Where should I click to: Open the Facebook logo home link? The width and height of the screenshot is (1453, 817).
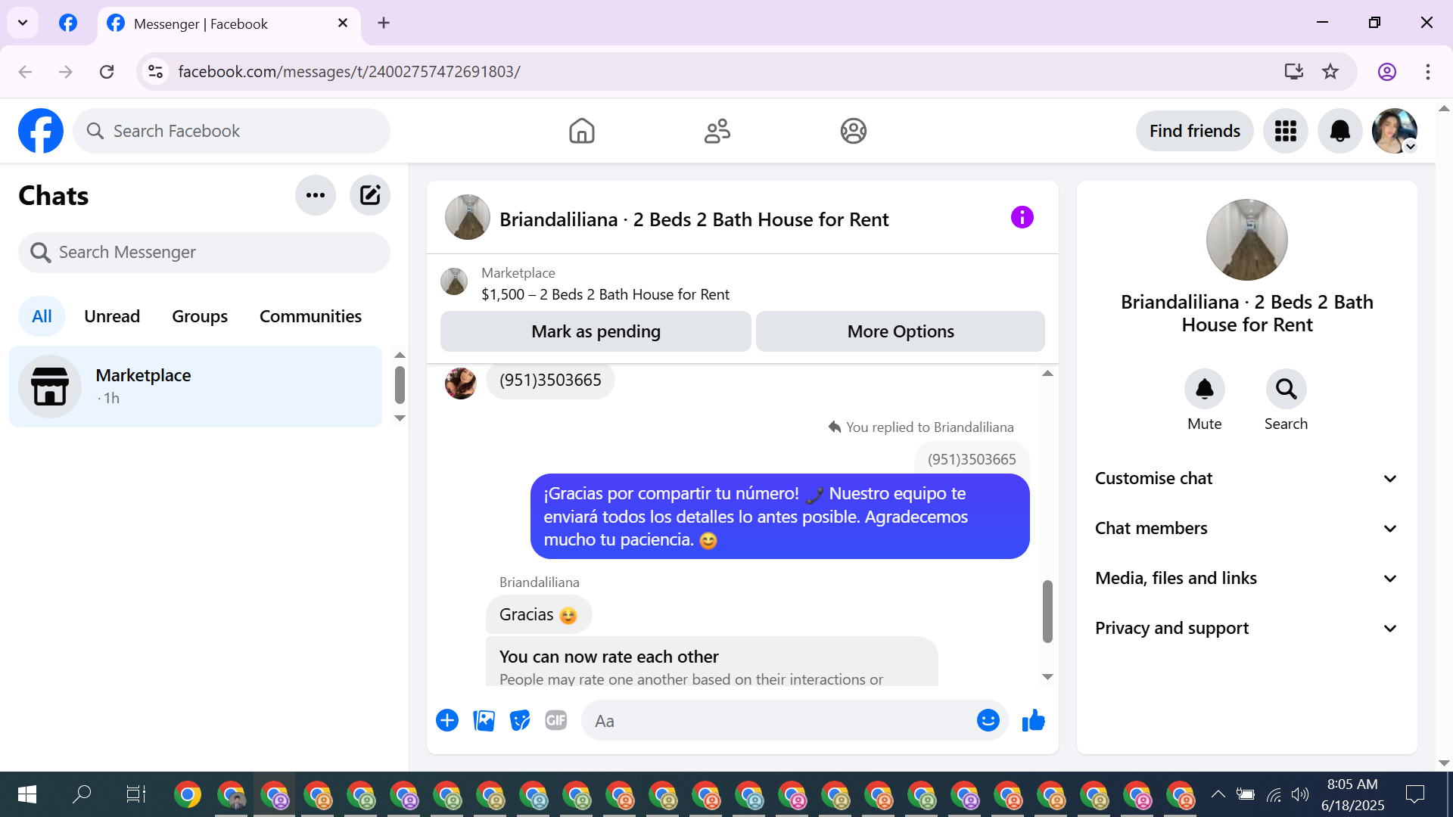coord(41,131)
